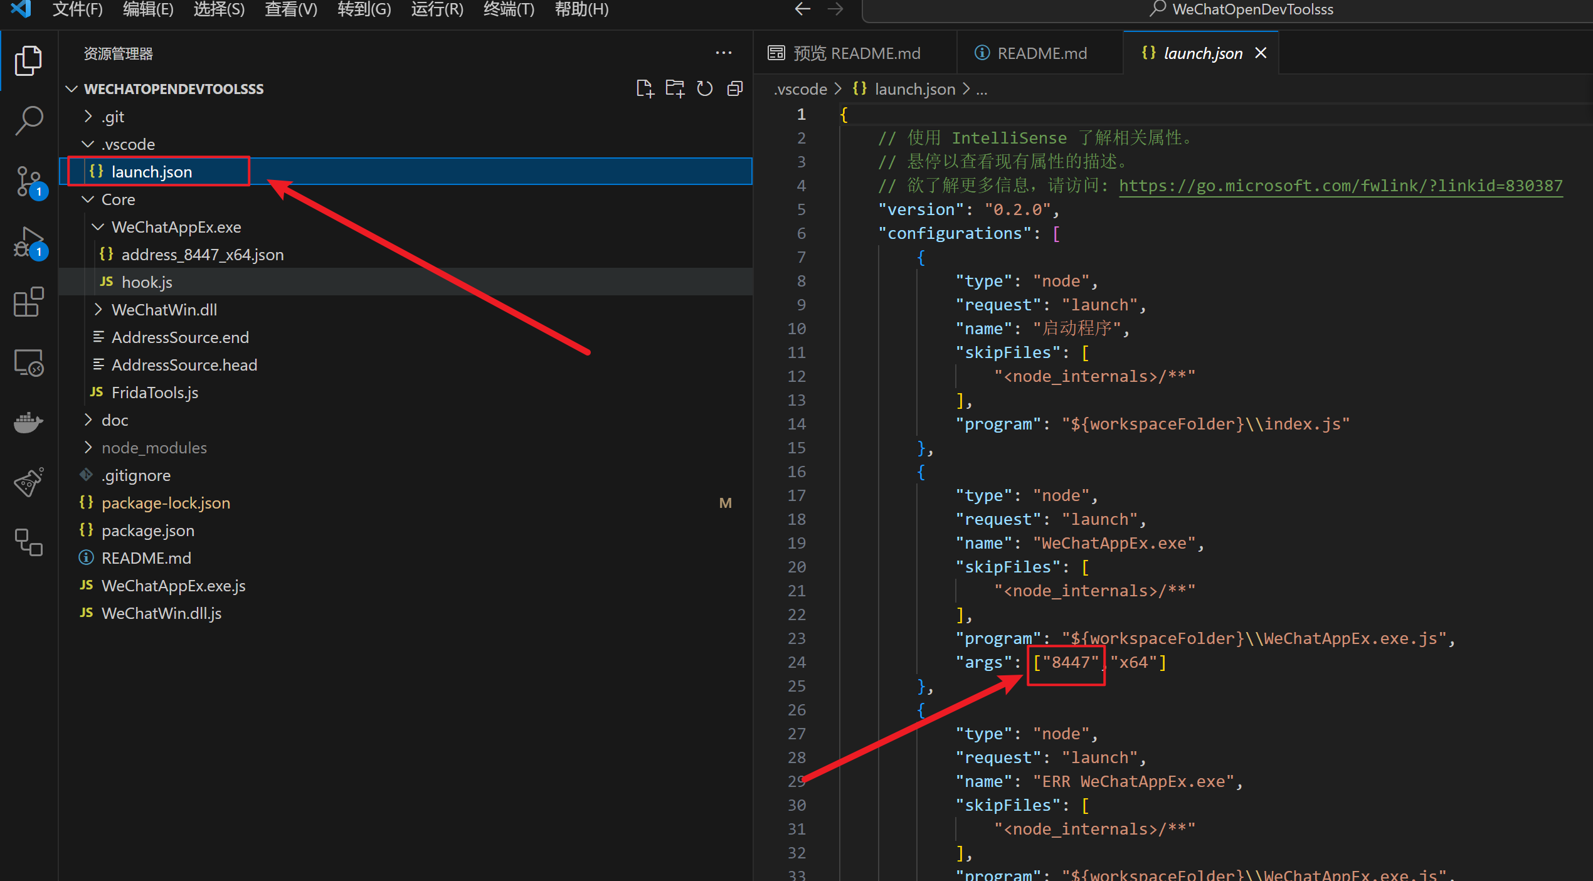Open the Docker view
The height and width of the screenshot is (881, 1593).
click(28, 423)
